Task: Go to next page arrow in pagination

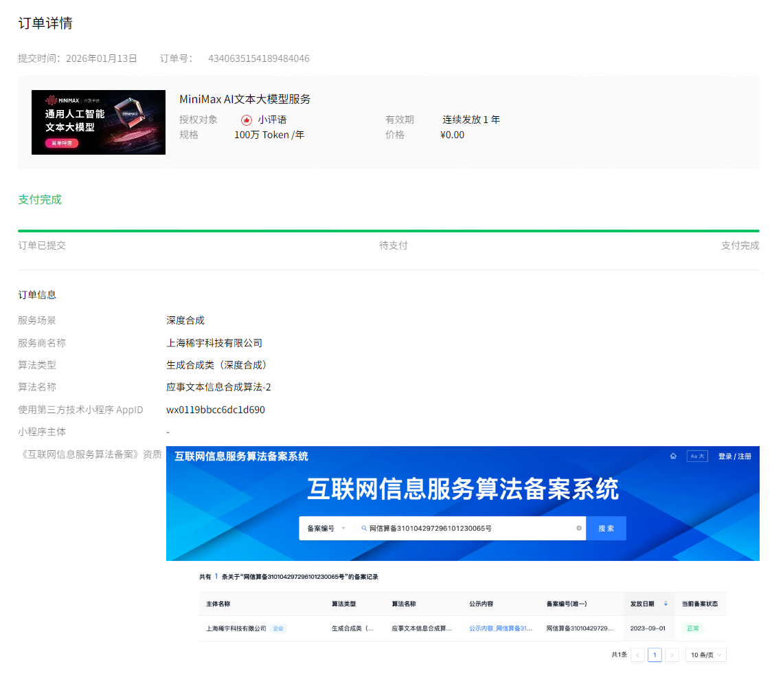Action: (x=672, y=655)
